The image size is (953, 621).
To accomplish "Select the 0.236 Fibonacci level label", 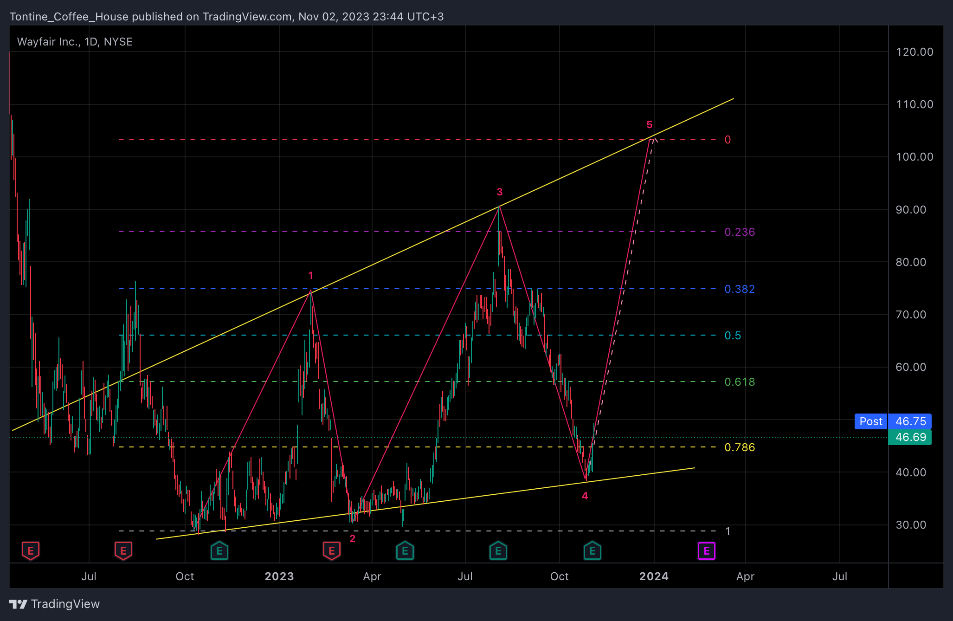I will coord(740,232).
